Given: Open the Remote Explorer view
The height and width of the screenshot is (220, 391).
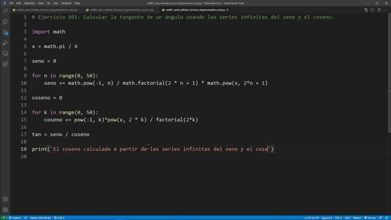Looking at the screenshot, I should 5,53.
